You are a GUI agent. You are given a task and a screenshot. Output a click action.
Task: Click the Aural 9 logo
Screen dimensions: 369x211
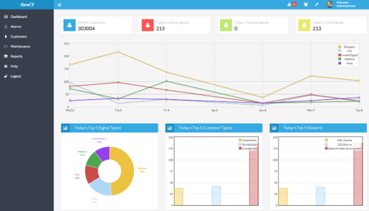[26, 5]
